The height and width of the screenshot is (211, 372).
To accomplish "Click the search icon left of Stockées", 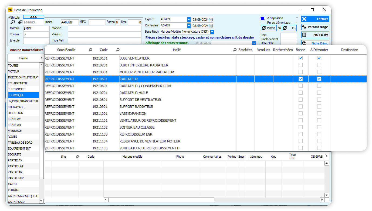I will (x=235, y=50).
